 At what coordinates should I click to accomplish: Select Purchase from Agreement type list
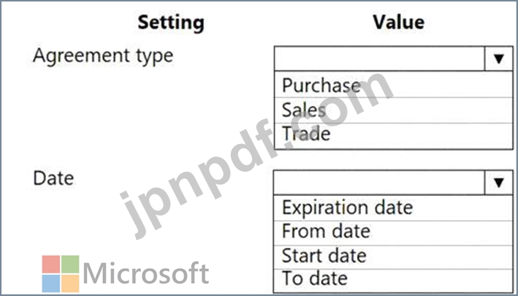click(321, 85)
